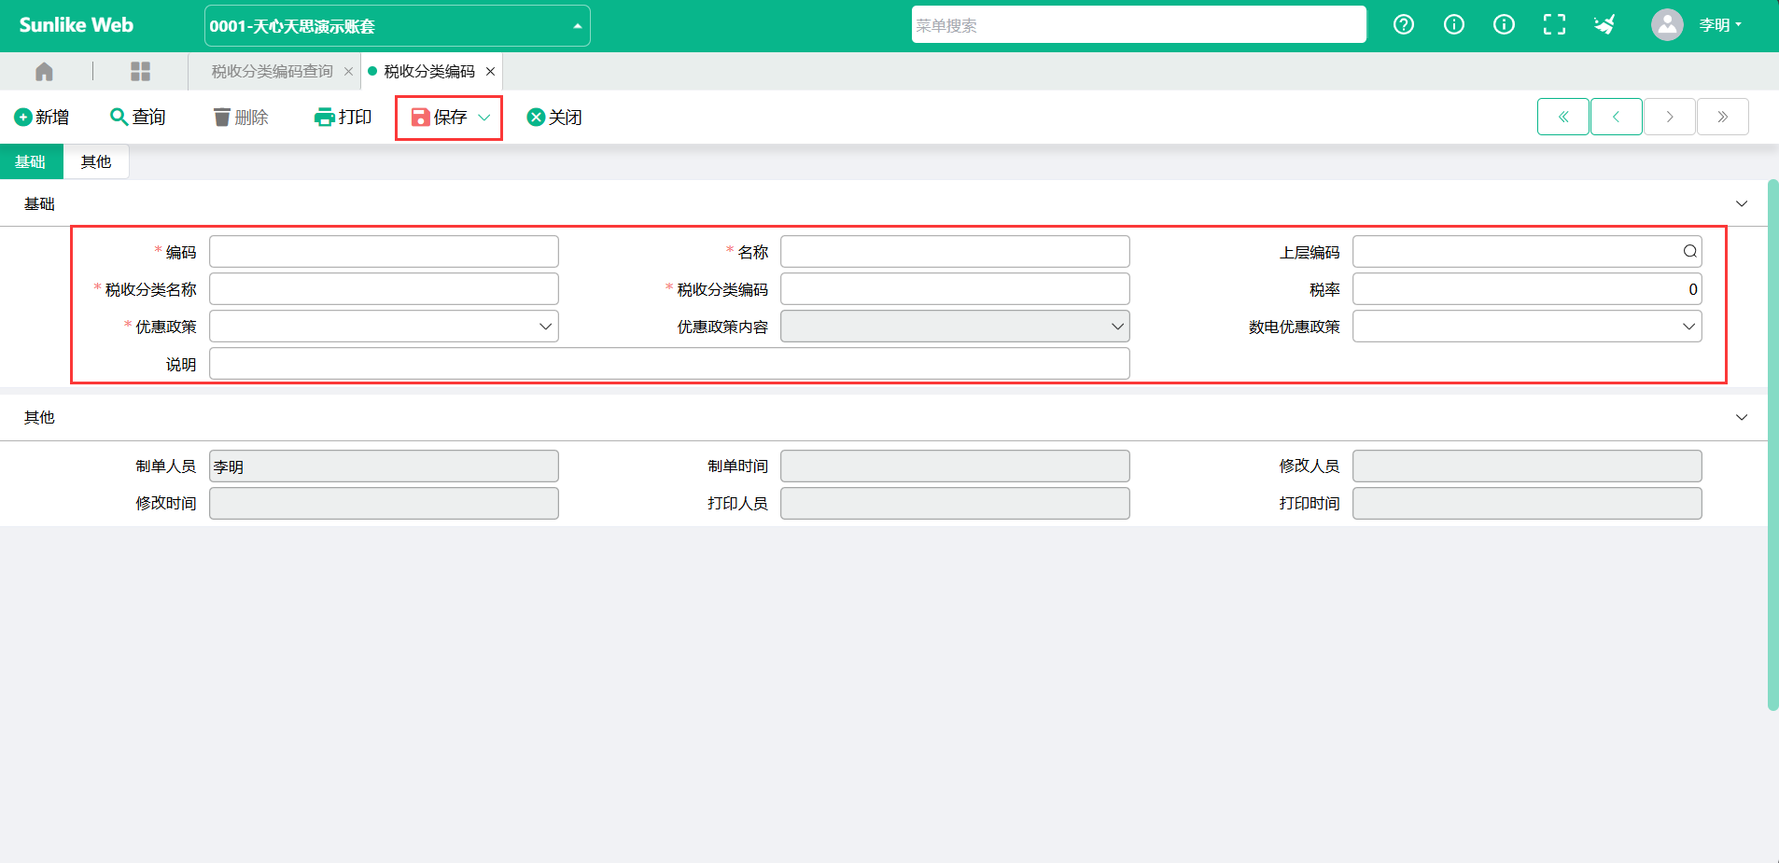Screen dimensions: 1779x863
Task: Click the 查询 search button
Action: [138, 117]
